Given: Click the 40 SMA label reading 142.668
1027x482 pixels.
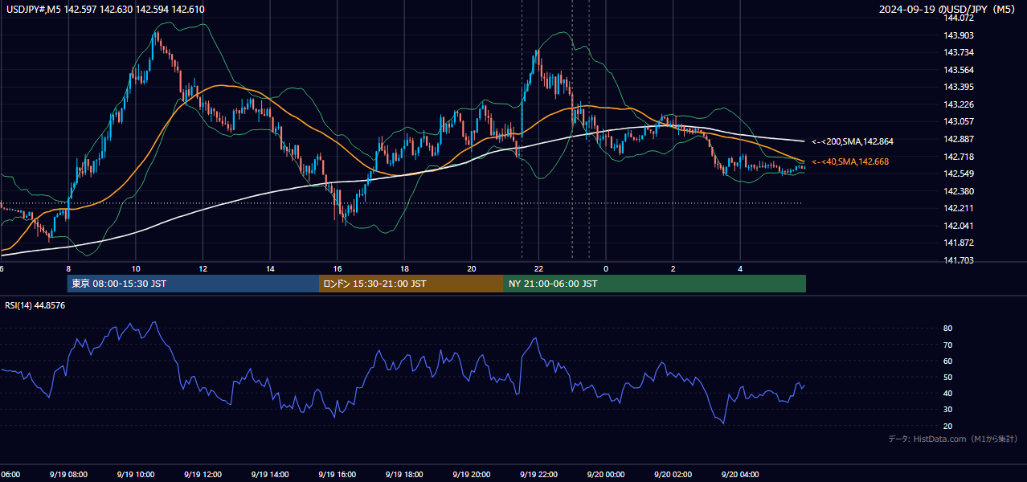Looking at the screenshot, I should click(x=850, y=161).
